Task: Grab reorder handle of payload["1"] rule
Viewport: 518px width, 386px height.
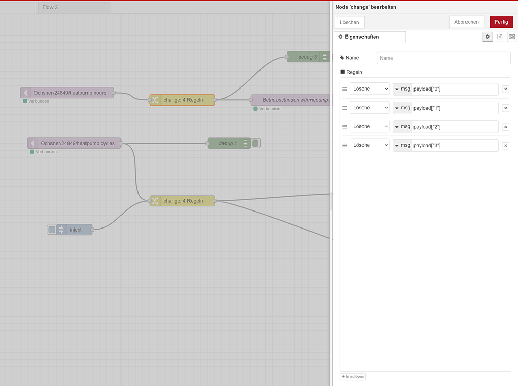Action: 344,108
